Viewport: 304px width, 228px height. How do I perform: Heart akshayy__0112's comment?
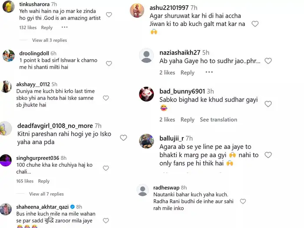(x=106, y=98)
